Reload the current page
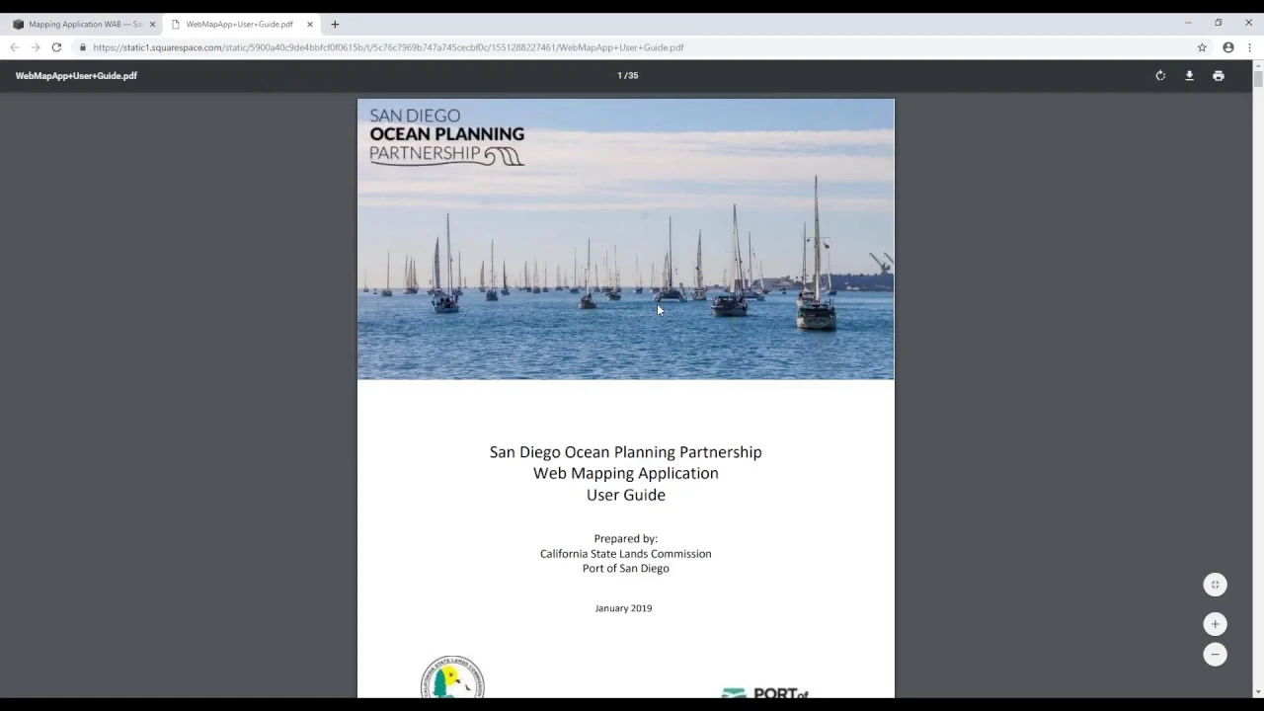This screenshot has height=711, width=1264. pos(56,47)
